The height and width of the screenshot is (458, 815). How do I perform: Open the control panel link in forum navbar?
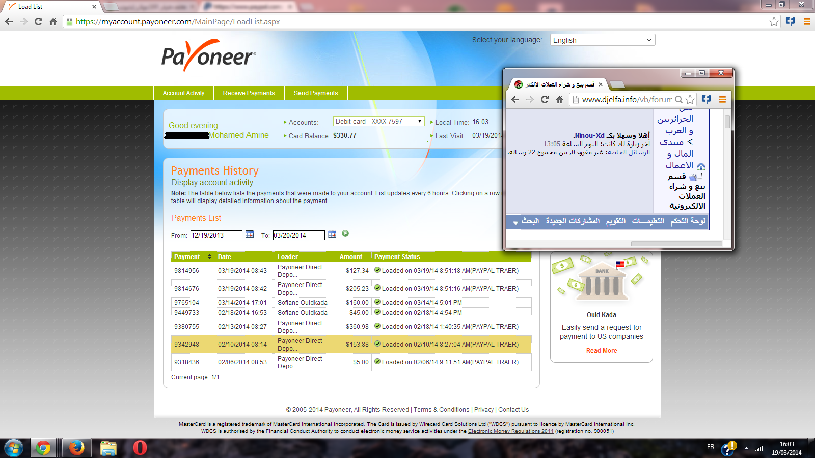click(688, 221)
